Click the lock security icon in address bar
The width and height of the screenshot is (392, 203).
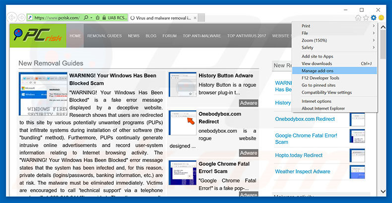tap(104, 18)
